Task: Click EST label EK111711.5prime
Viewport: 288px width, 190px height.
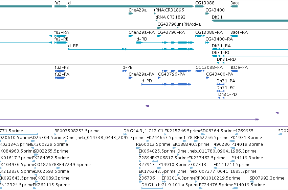Action: (232, 165)
